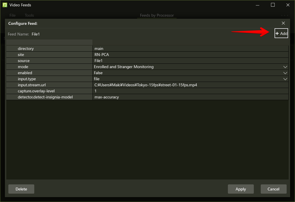Click Apply to save feed settings

[x=241, y=189]
